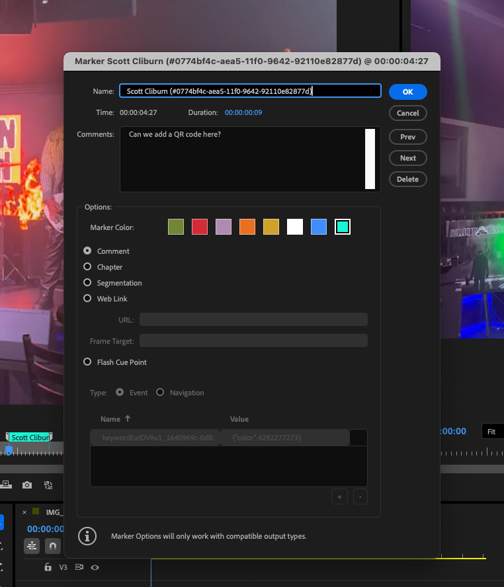The width and height of the screenshot is (504, 587).
Task: Close the IMG sequence tab
Action: tap(24, 512)
